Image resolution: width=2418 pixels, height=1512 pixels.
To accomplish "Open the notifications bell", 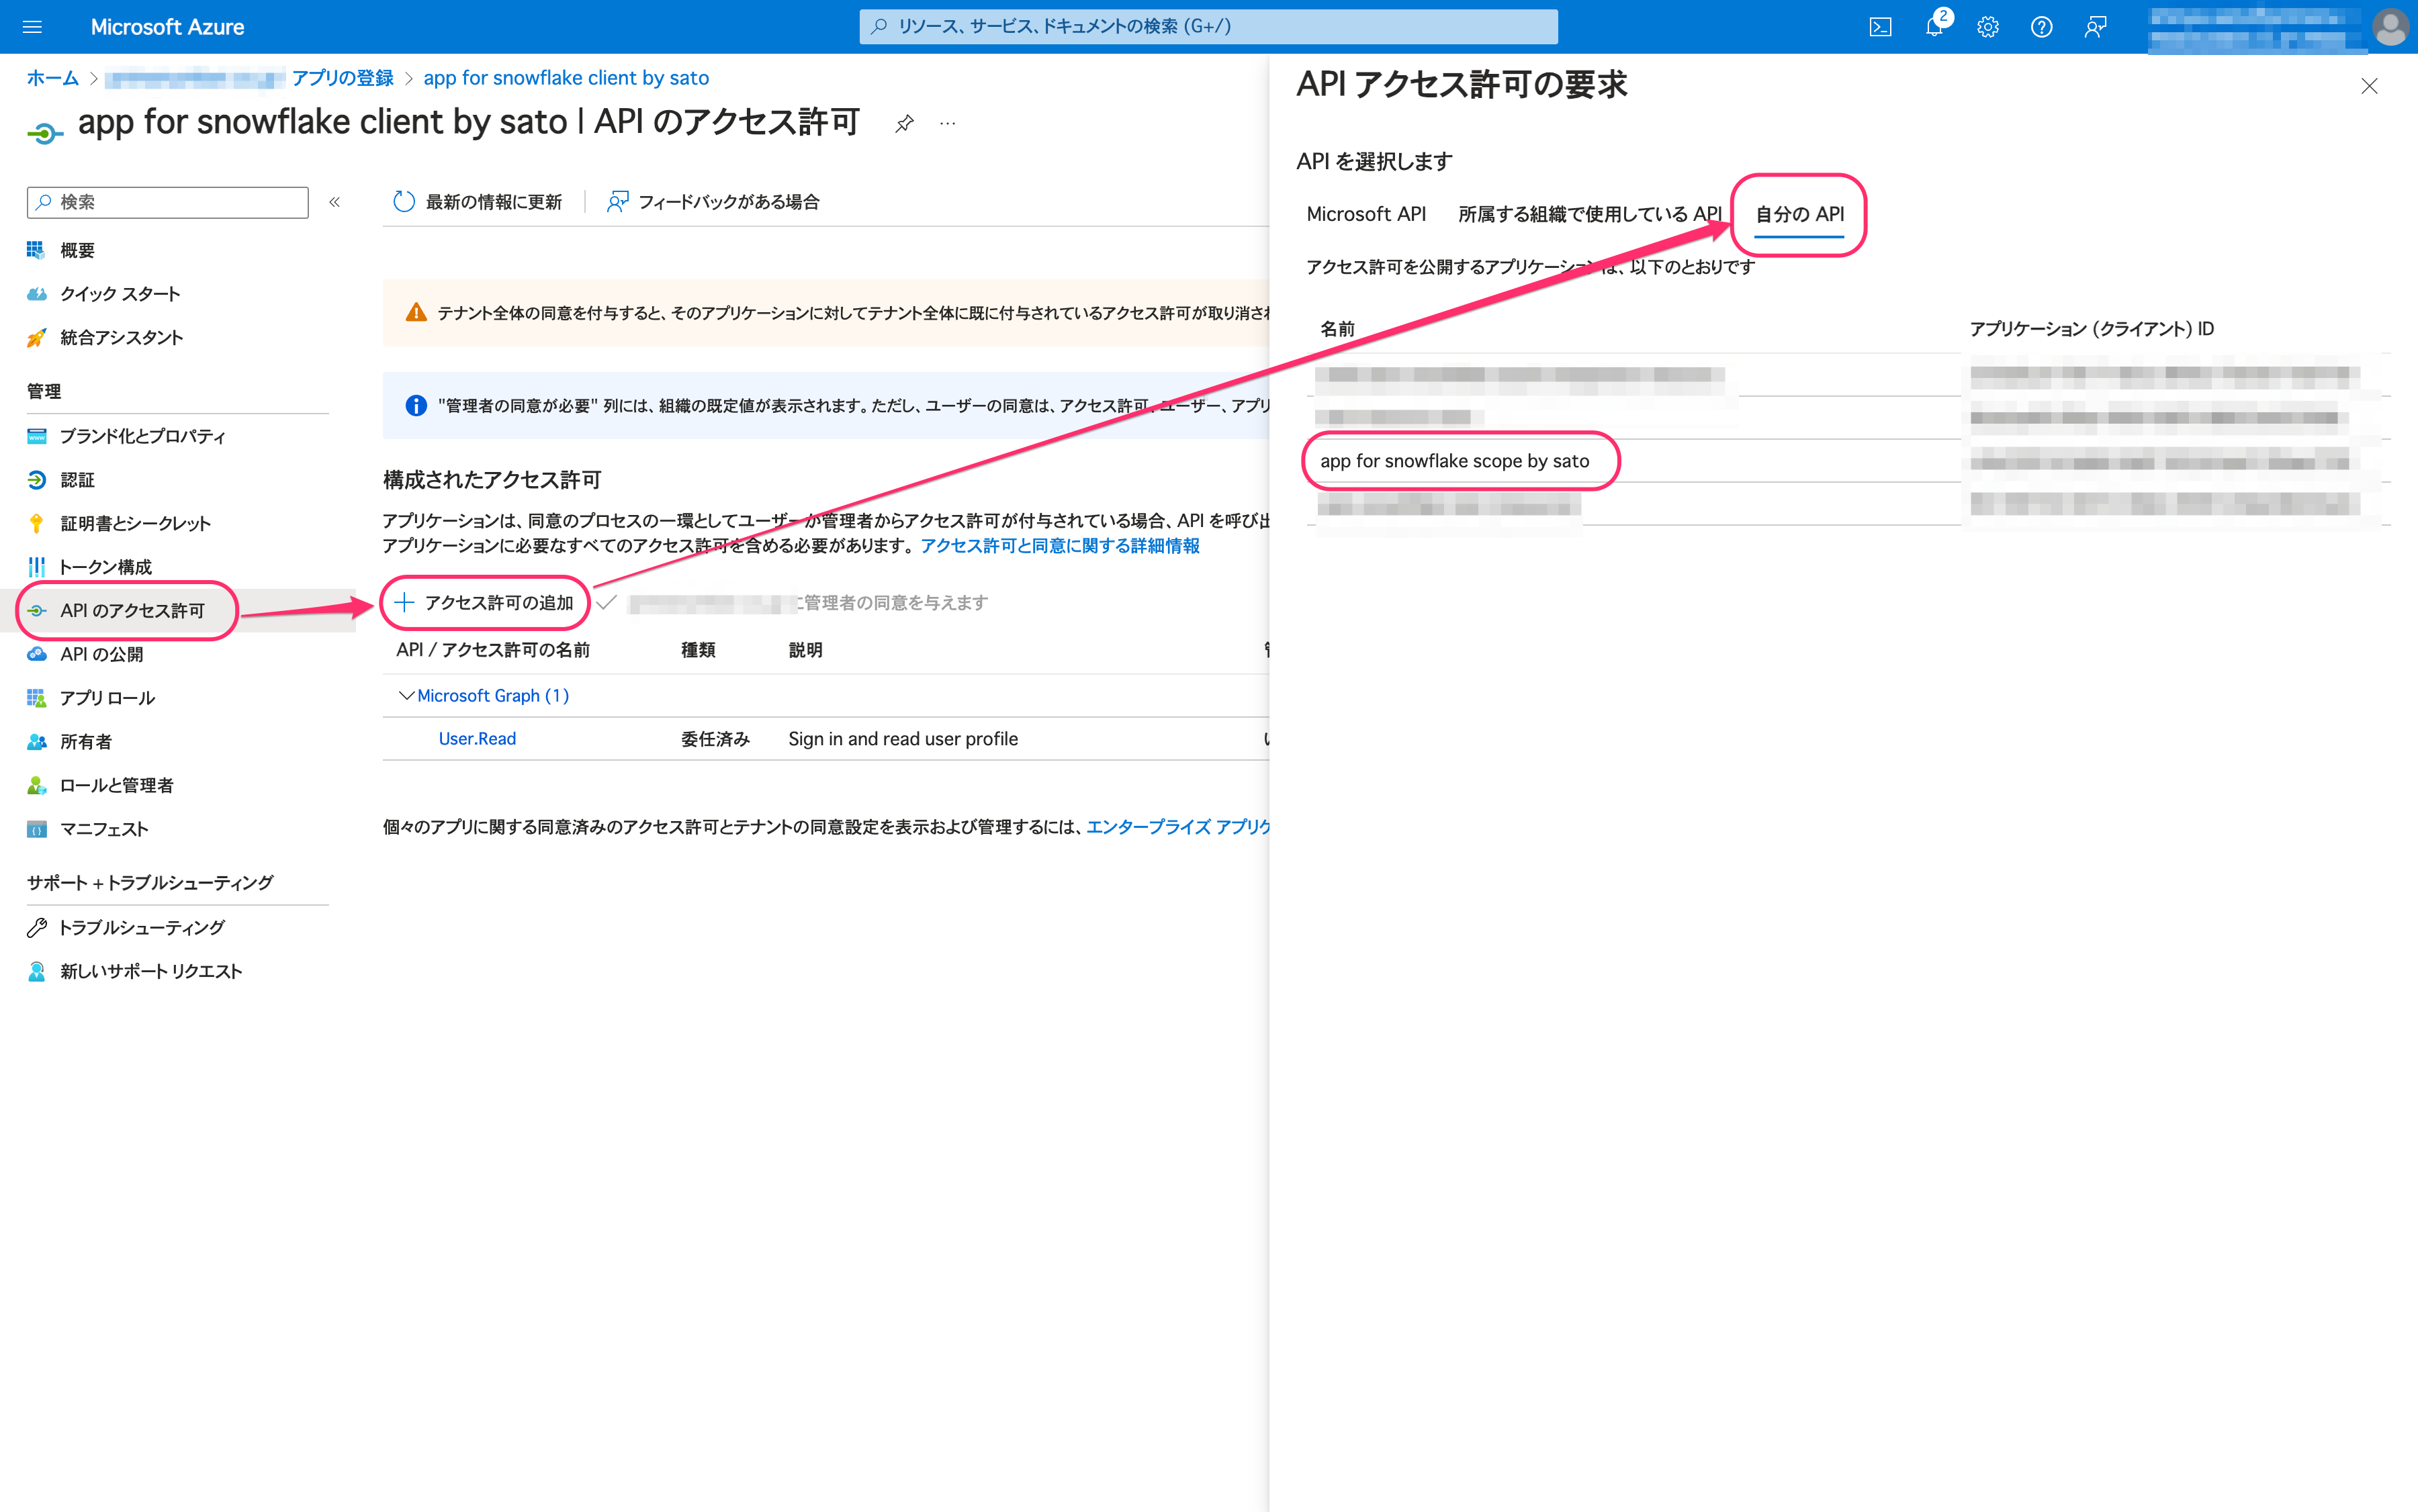I will 1935,27.
